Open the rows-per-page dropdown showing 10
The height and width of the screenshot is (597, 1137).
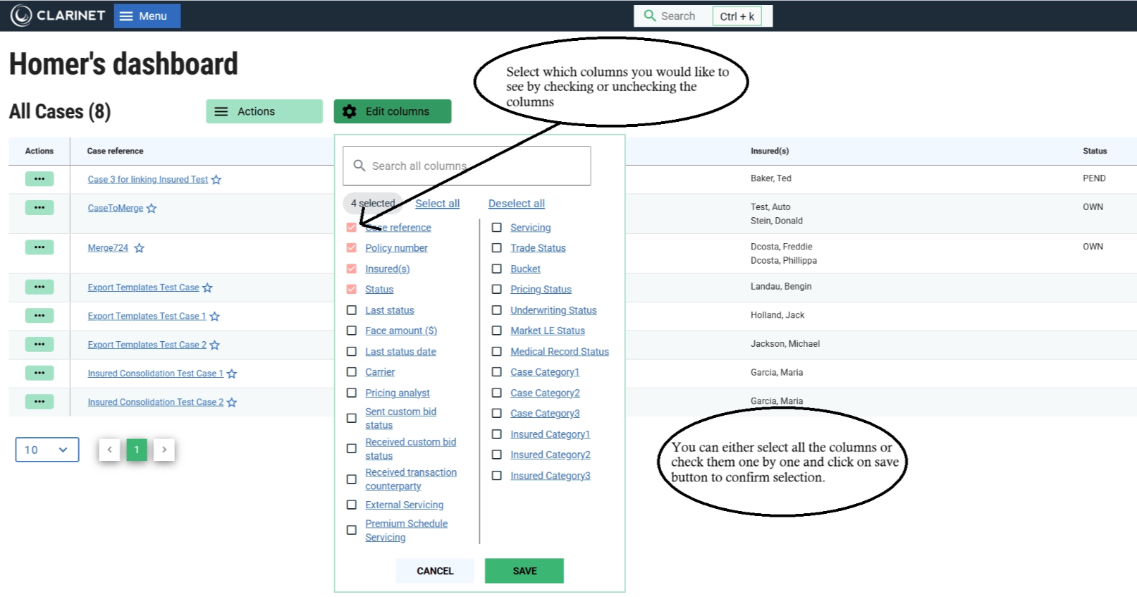tap(47, 450)
